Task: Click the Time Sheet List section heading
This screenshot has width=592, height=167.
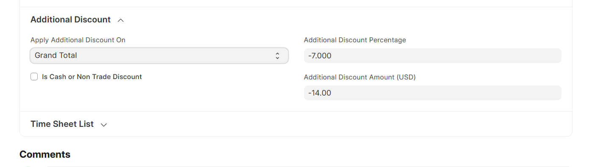Action: tap(62, 124)
